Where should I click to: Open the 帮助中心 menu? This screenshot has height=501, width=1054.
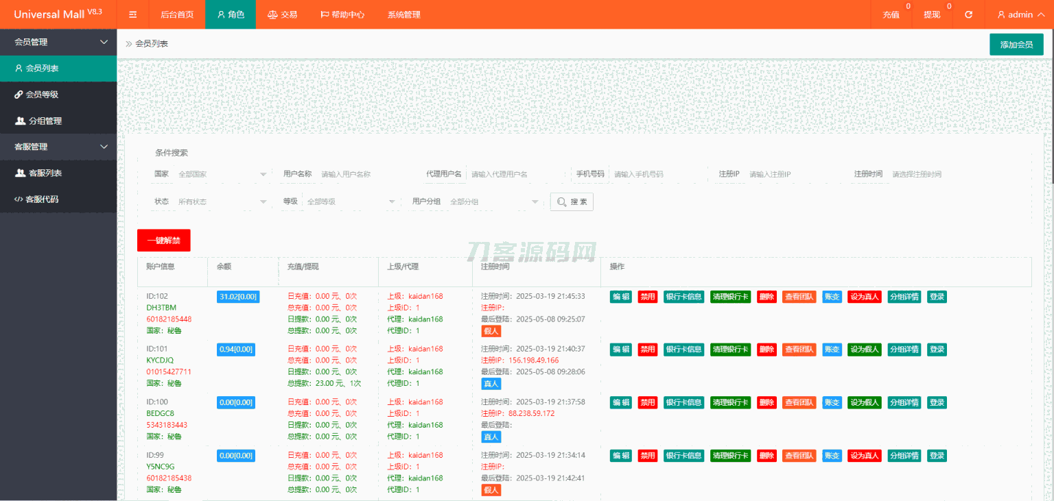tap(342, 14)
